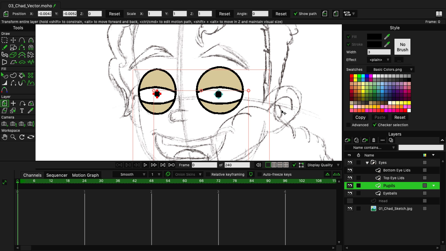The image size is (446, 251).
Task: Disable the Checker selection checkbox
Action: click(375, 125)
